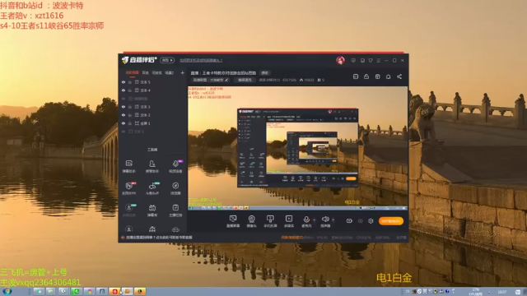Open the gear settings icon near start button

371,221
